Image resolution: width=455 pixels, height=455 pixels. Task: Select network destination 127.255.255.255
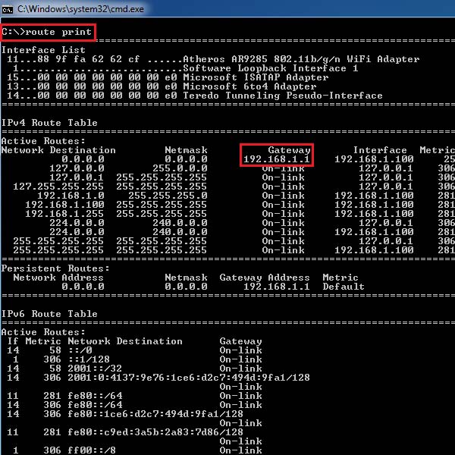click(x=58, y=187)
